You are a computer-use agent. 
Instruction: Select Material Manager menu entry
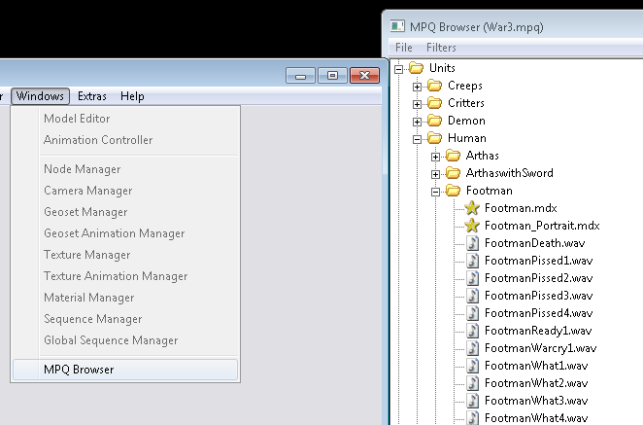pos(125,297)
